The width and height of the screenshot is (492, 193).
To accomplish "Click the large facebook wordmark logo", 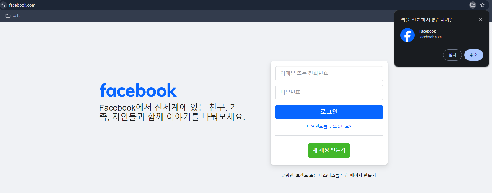I will pos(138,90).
